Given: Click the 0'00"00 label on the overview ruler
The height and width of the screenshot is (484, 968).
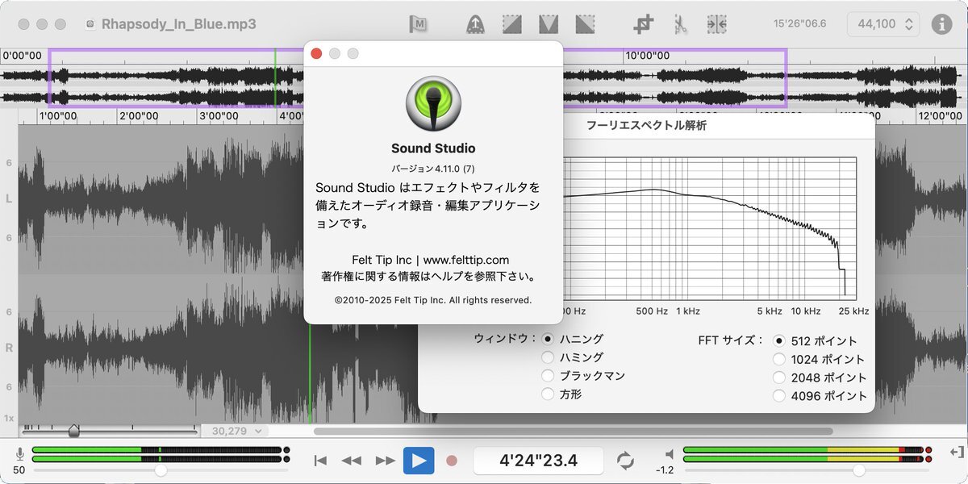Looking at the screenshot, I should tap(23, 56).
